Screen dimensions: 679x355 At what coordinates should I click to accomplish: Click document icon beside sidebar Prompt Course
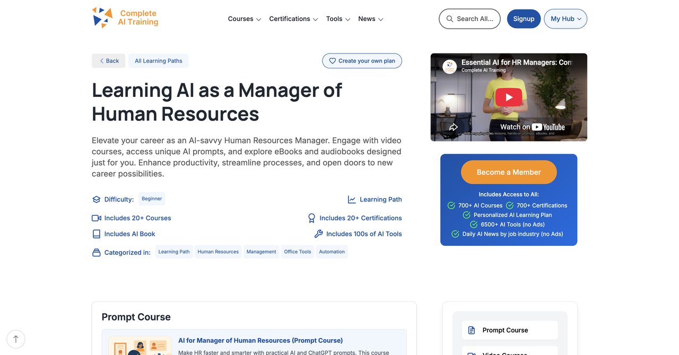[472, 330]
